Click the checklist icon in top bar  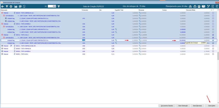coord(213,6)
